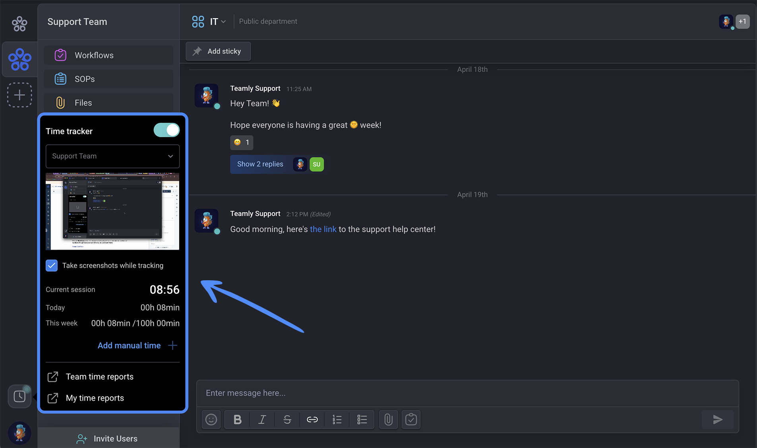The height and width of the screenshot is (448, 757).
Task: Add a new workspace with the plus box
Action: pyautogui.click(x=19, y=95)
